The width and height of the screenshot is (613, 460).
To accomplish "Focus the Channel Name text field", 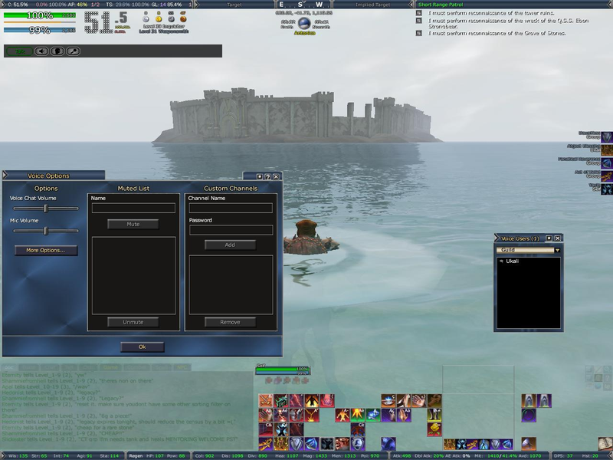I will (231, 209).
